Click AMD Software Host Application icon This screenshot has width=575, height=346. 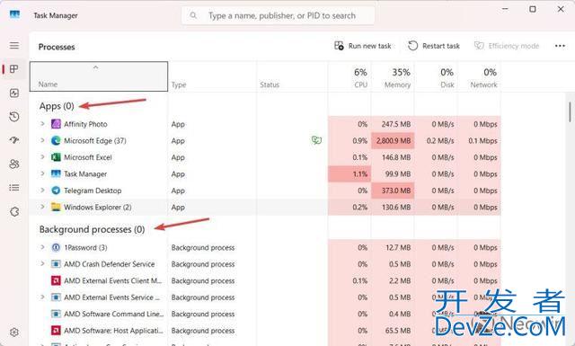coord(56,331)
